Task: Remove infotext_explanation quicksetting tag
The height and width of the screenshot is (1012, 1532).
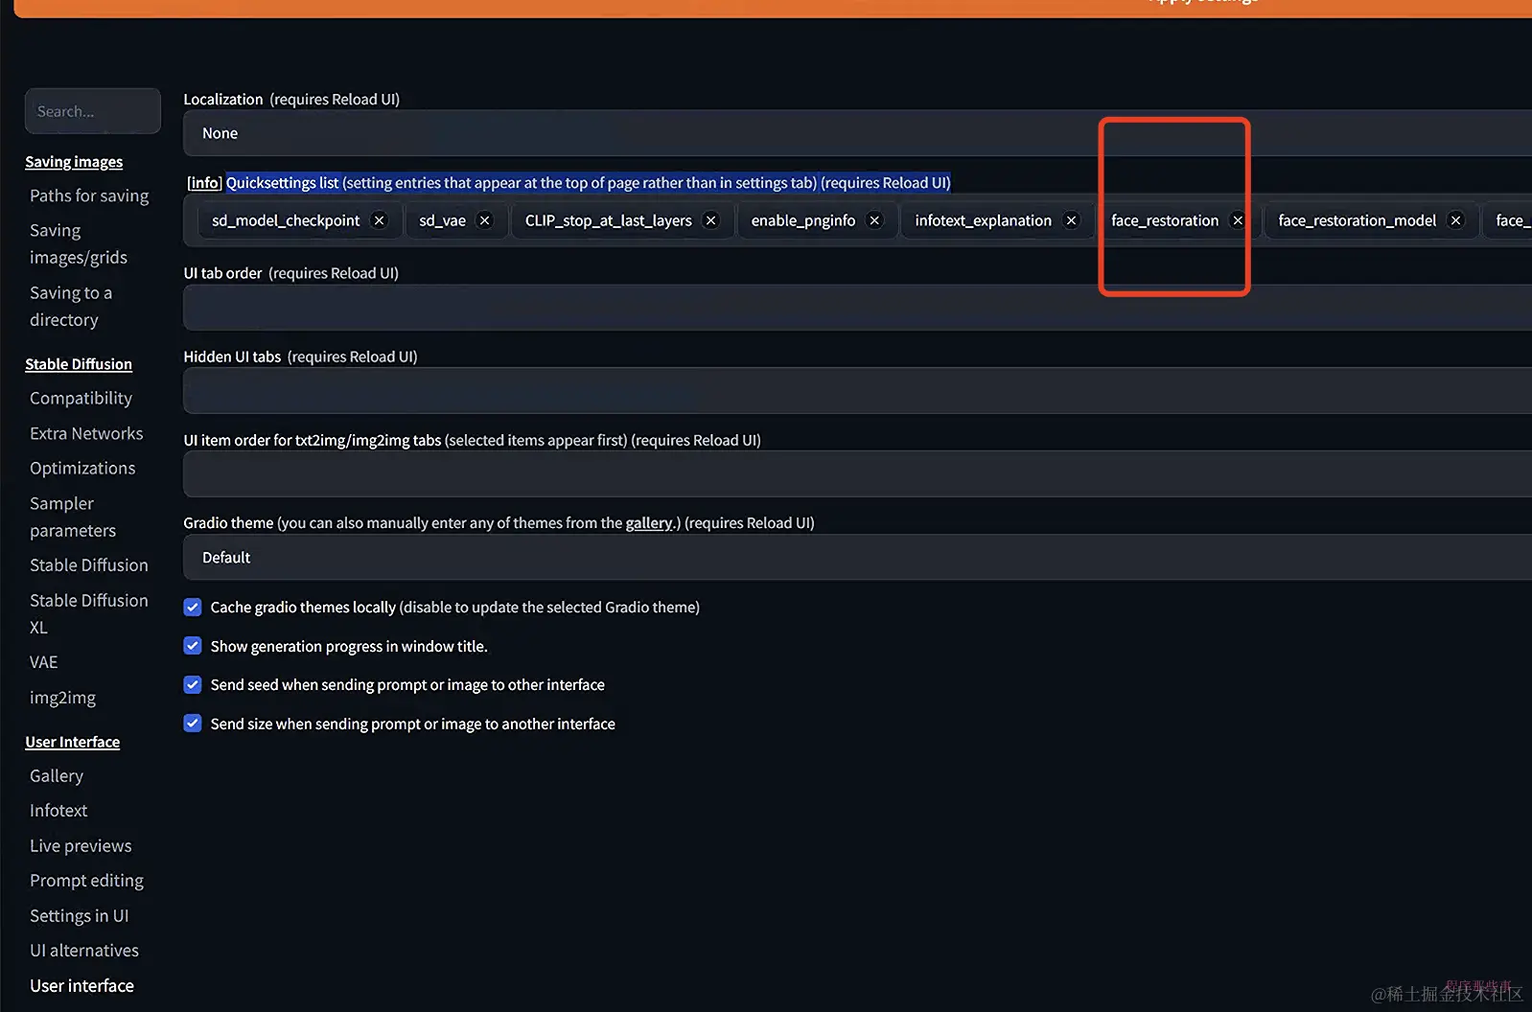Action: point(1072,220)
